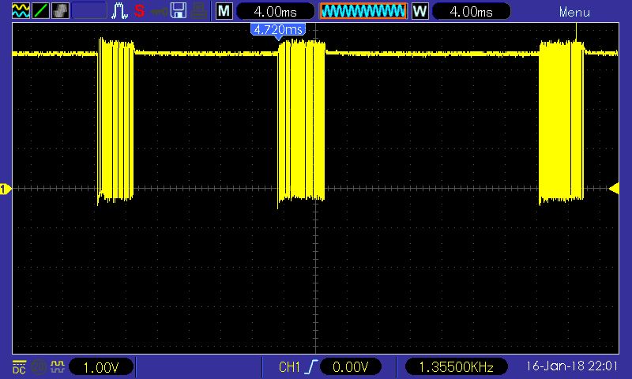Click the grayed-out printer icon
This screenshot has width=632, height=379.
point(199,11)
